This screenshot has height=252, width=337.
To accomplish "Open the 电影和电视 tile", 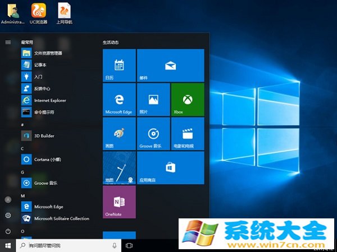I will 188,134.
